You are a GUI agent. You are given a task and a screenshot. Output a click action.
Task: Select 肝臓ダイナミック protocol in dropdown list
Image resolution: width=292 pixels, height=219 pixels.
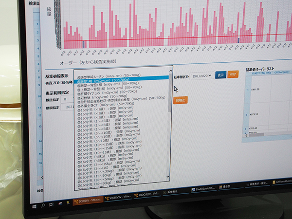[x=101, y=91]
